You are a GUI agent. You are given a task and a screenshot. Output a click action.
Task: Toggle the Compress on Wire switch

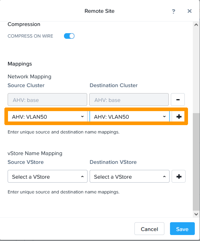point(69,36)
